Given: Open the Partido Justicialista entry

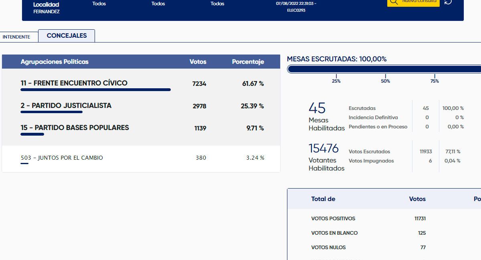Looking at the screenshot, I should pos(66,106).
